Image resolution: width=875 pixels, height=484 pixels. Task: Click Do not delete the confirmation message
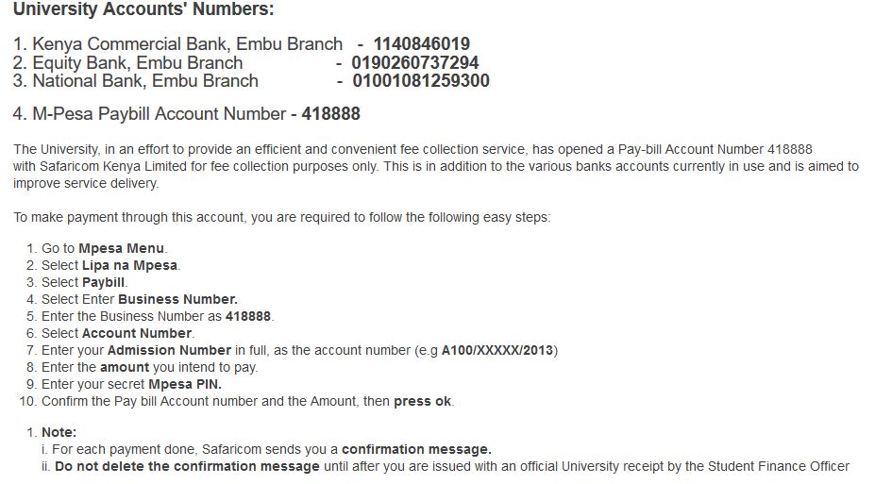pyautogui.click(x=187, y=467)
